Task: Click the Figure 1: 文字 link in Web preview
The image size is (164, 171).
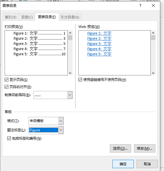Action: [x=99, y=33]
